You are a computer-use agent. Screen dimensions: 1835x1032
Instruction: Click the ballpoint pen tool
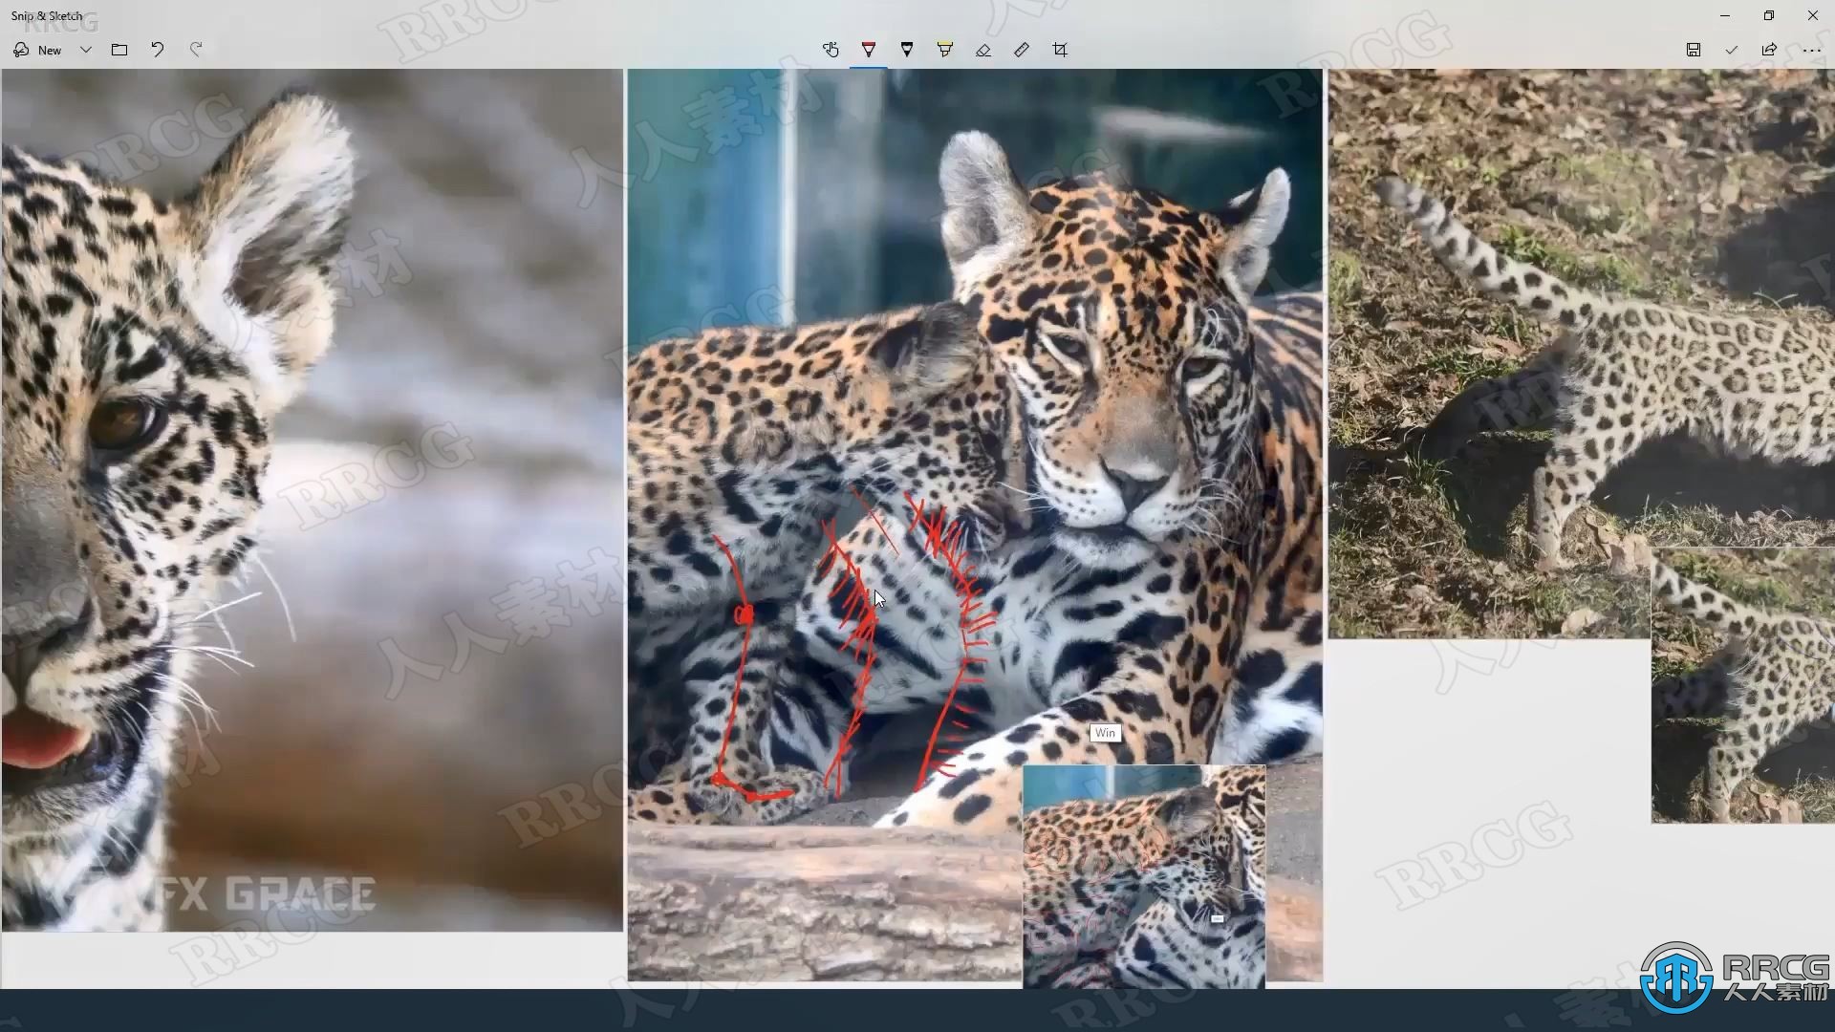pos(870,49)
